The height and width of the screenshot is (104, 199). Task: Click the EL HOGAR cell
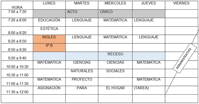point(115,90)
